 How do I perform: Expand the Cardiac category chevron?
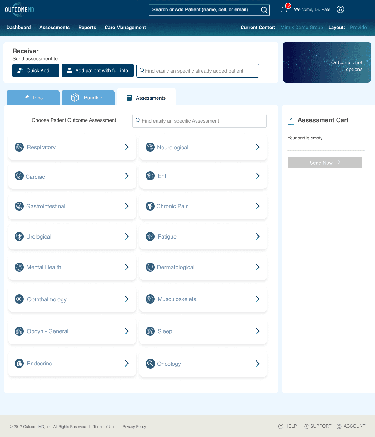(127, 176)
